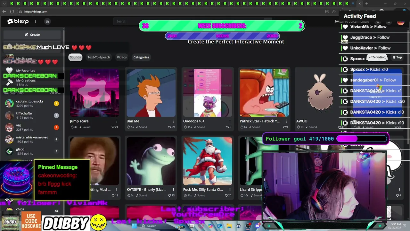Open OBS Studio from the taskbar

248,226
